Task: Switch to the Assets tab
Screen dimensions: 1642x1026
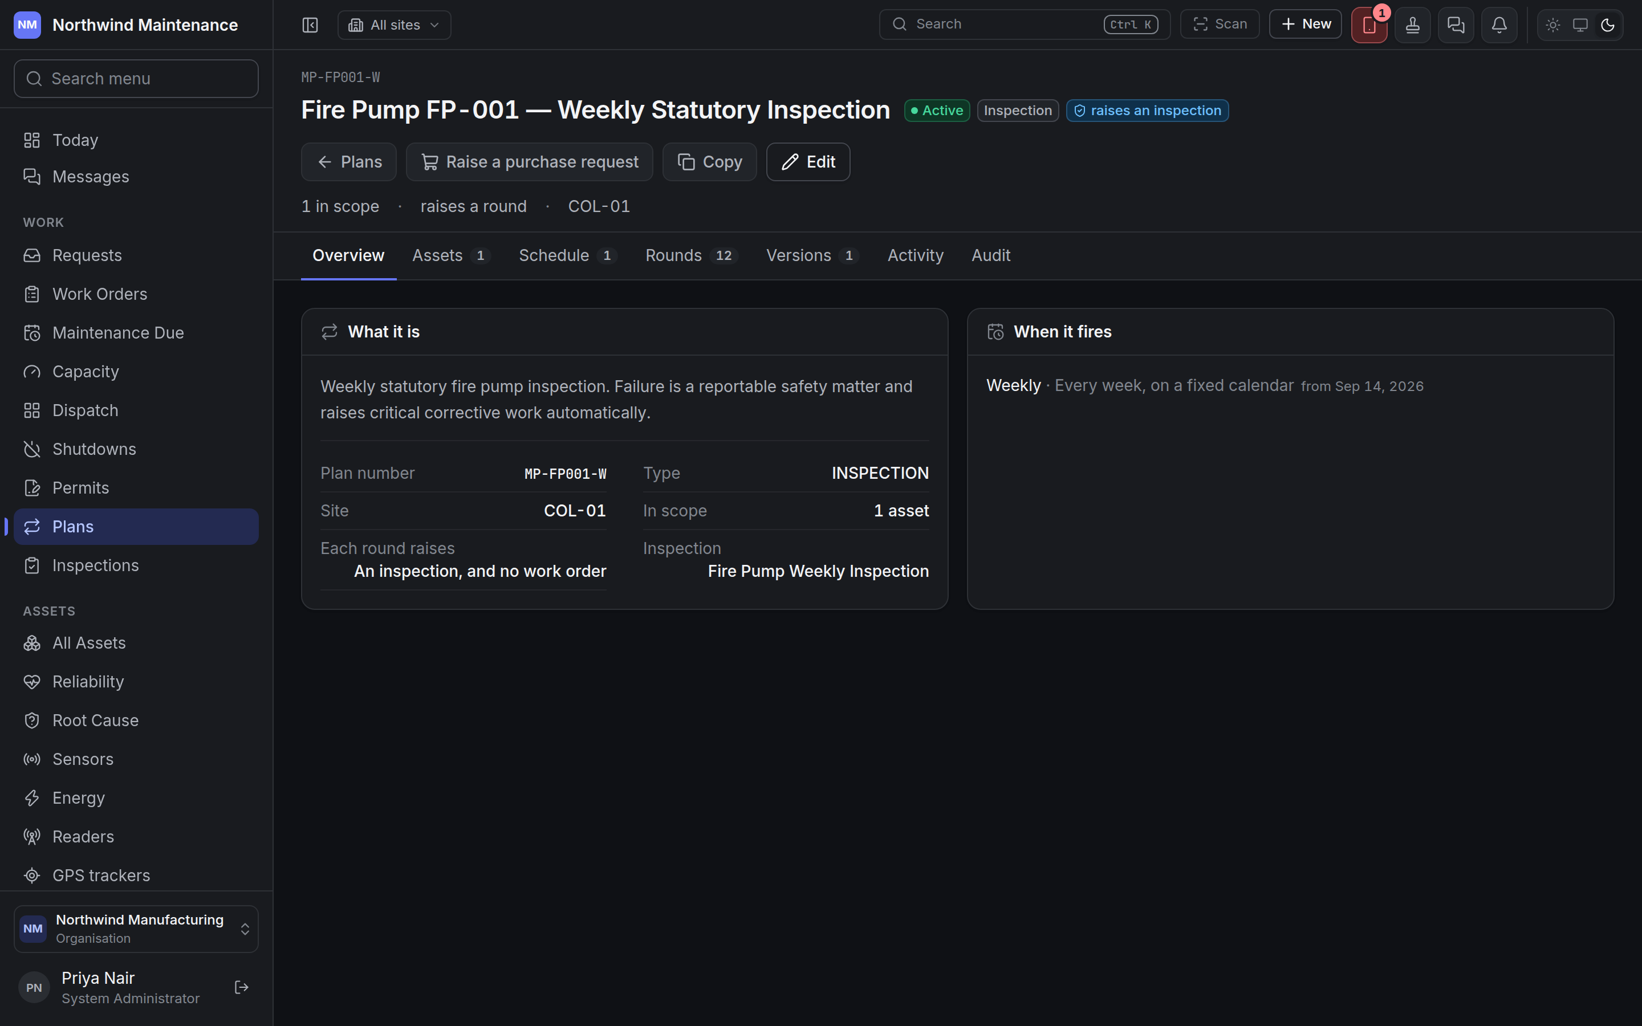Action: pyautogui.click(x=451, y=255)
